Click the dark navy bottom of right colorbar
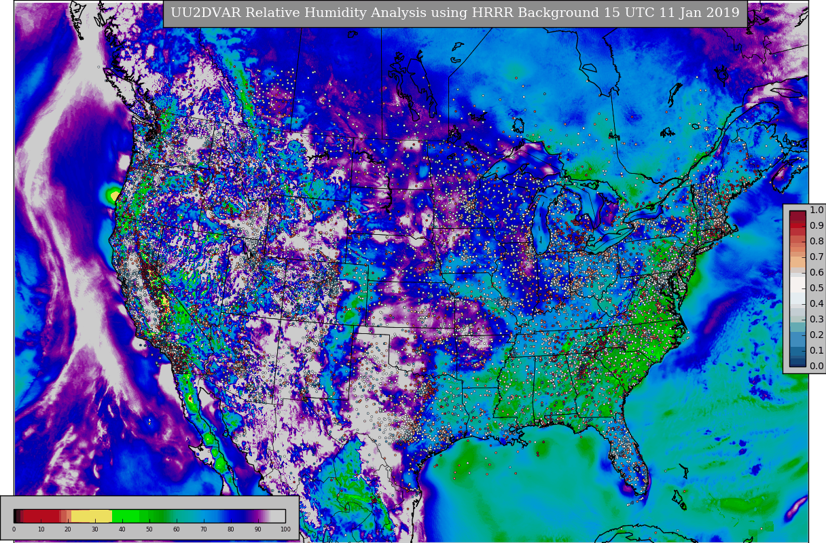 tap(797, 362)
